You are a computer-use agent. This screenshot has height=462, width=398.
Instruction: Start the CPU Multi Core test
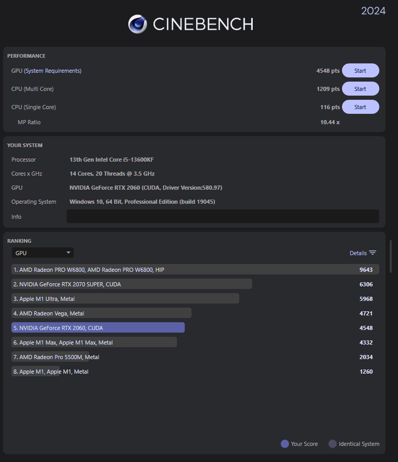tap(360, 89)
